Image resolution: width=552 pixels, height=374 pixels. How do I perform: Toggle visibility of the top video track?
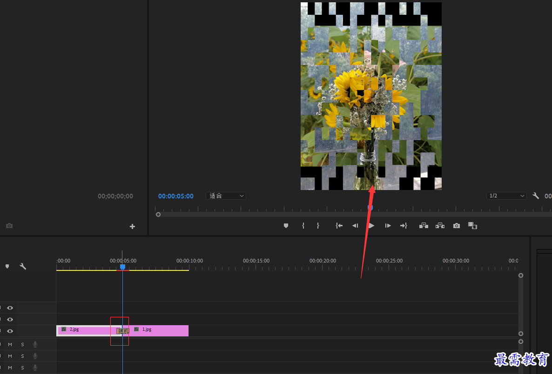click(10, 308)
